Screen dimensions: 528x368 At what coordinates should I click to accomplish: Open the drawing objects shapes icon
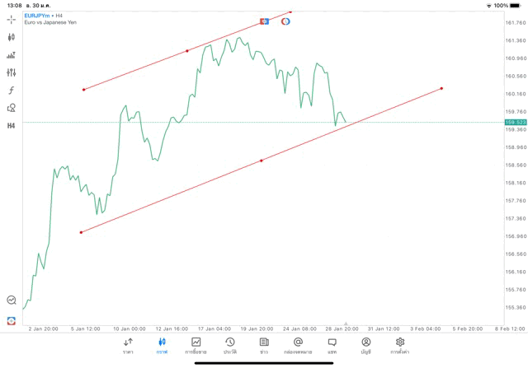coord(12,108)
